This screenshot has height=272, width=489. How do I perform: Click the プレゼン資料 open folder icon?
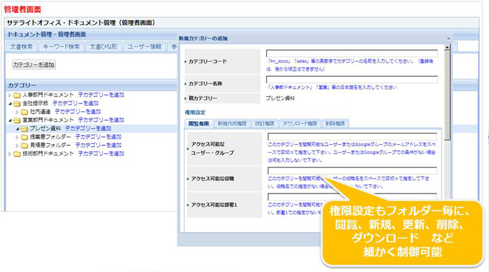tap(24, 129)
